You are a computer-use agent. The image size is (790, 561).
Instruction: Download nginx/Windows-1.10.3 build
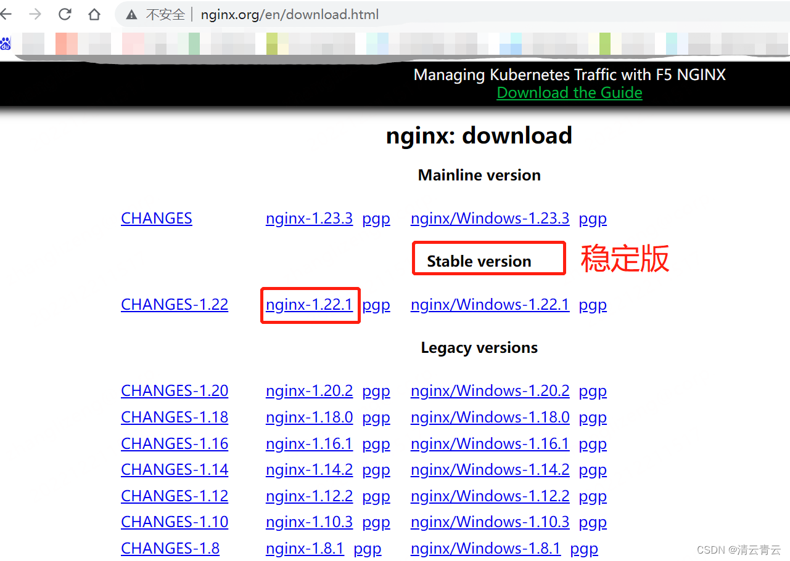click(490, 522)
